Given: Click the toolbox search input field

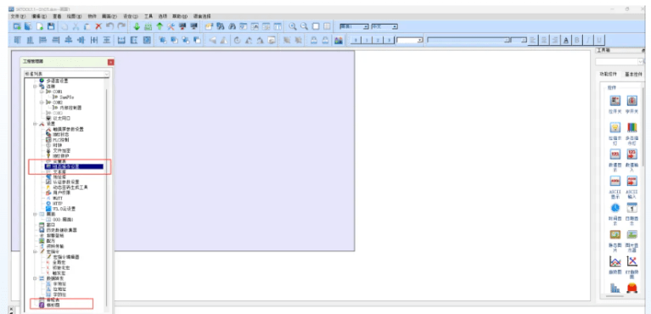Looking at the screenshot, I should tap(619, 61).
